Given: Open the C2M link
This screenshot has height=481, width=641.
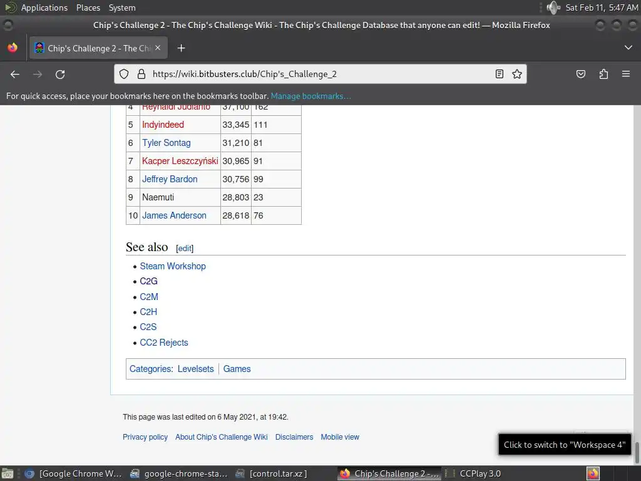Looking at the screenshot, I should point(149,297).
